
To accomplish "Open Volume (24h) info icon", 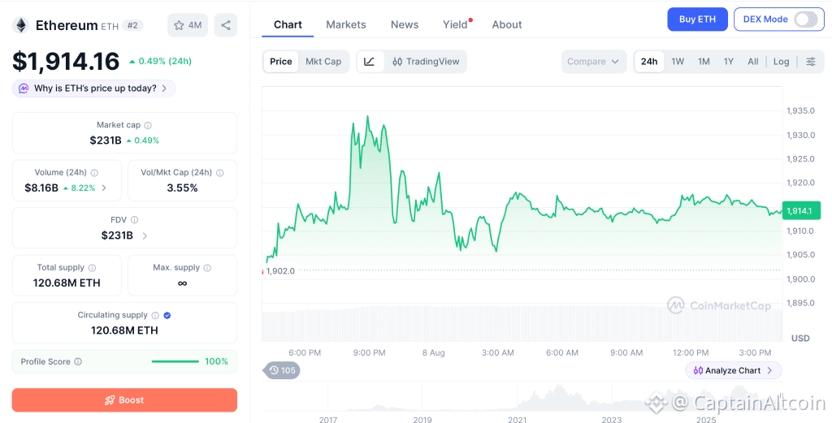I will (x=94, y=173).
